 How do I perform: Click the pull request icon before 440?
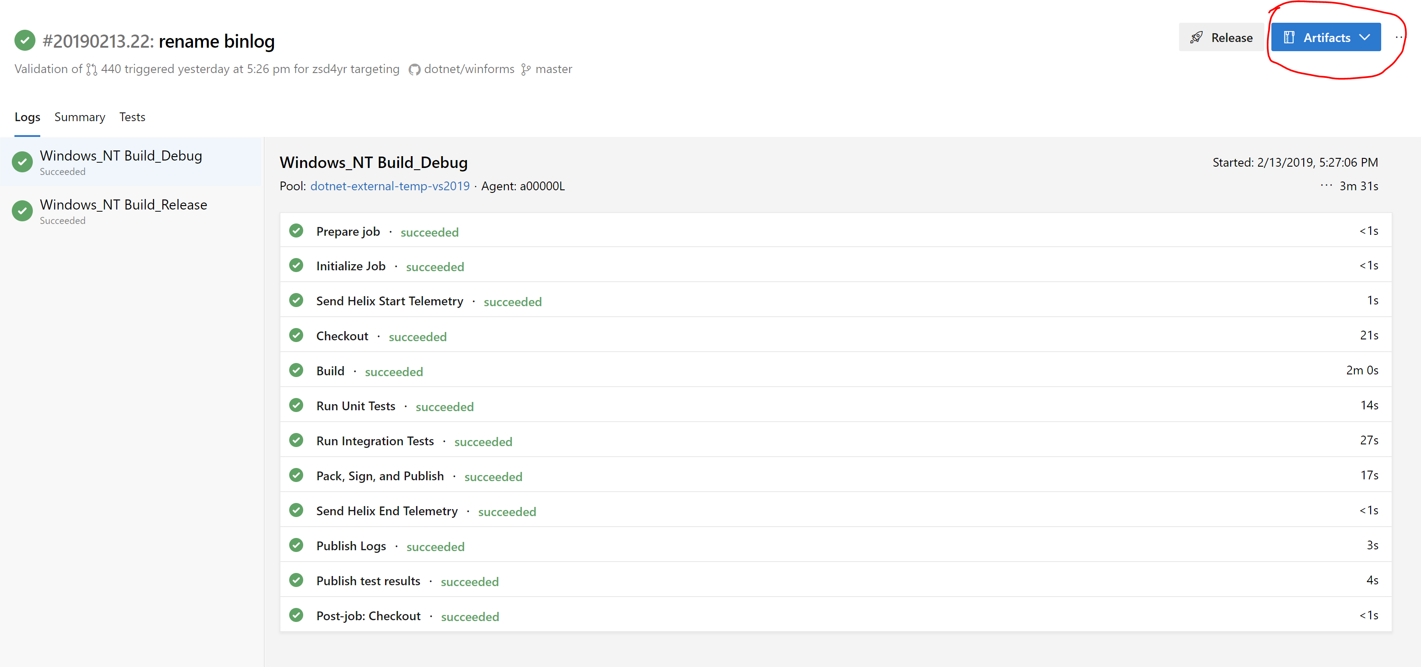[91, 70]
